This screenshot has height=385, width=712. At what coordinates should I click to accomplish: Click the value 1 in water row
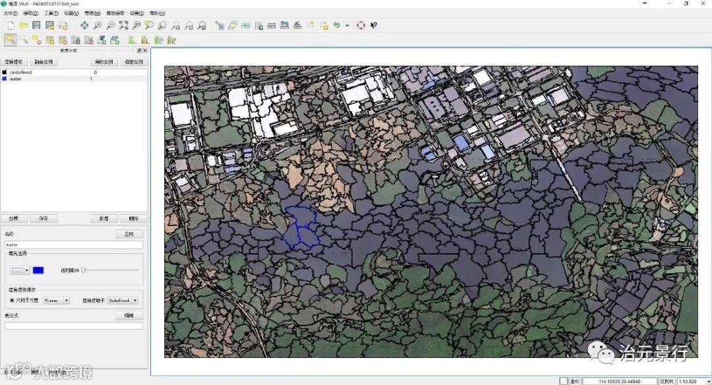(91, 78)
